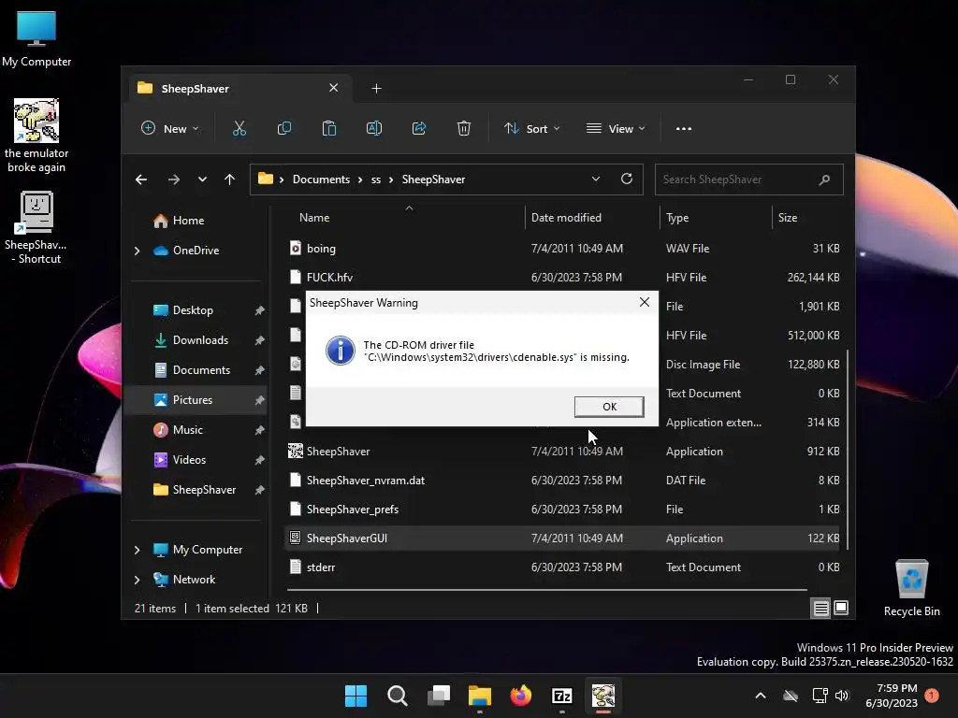Expand the address bar history dropdown

tap(596, 179)
